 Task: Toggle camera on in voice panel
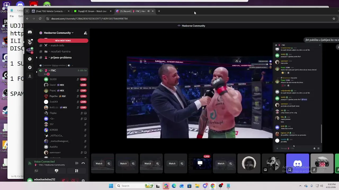(x=36, y=171)
